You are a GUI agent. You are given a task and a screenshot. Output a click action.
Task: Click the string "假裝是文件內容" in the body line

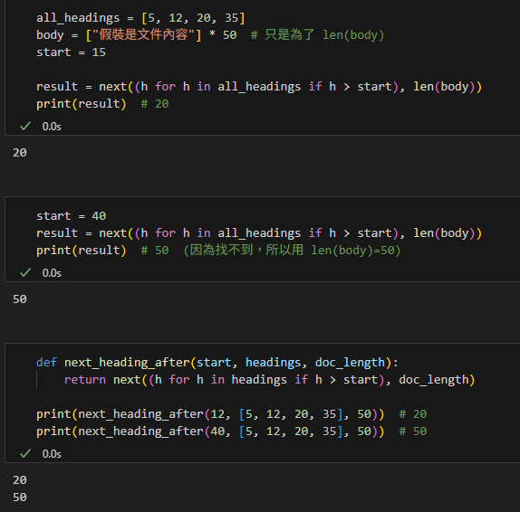coord(143,34)
